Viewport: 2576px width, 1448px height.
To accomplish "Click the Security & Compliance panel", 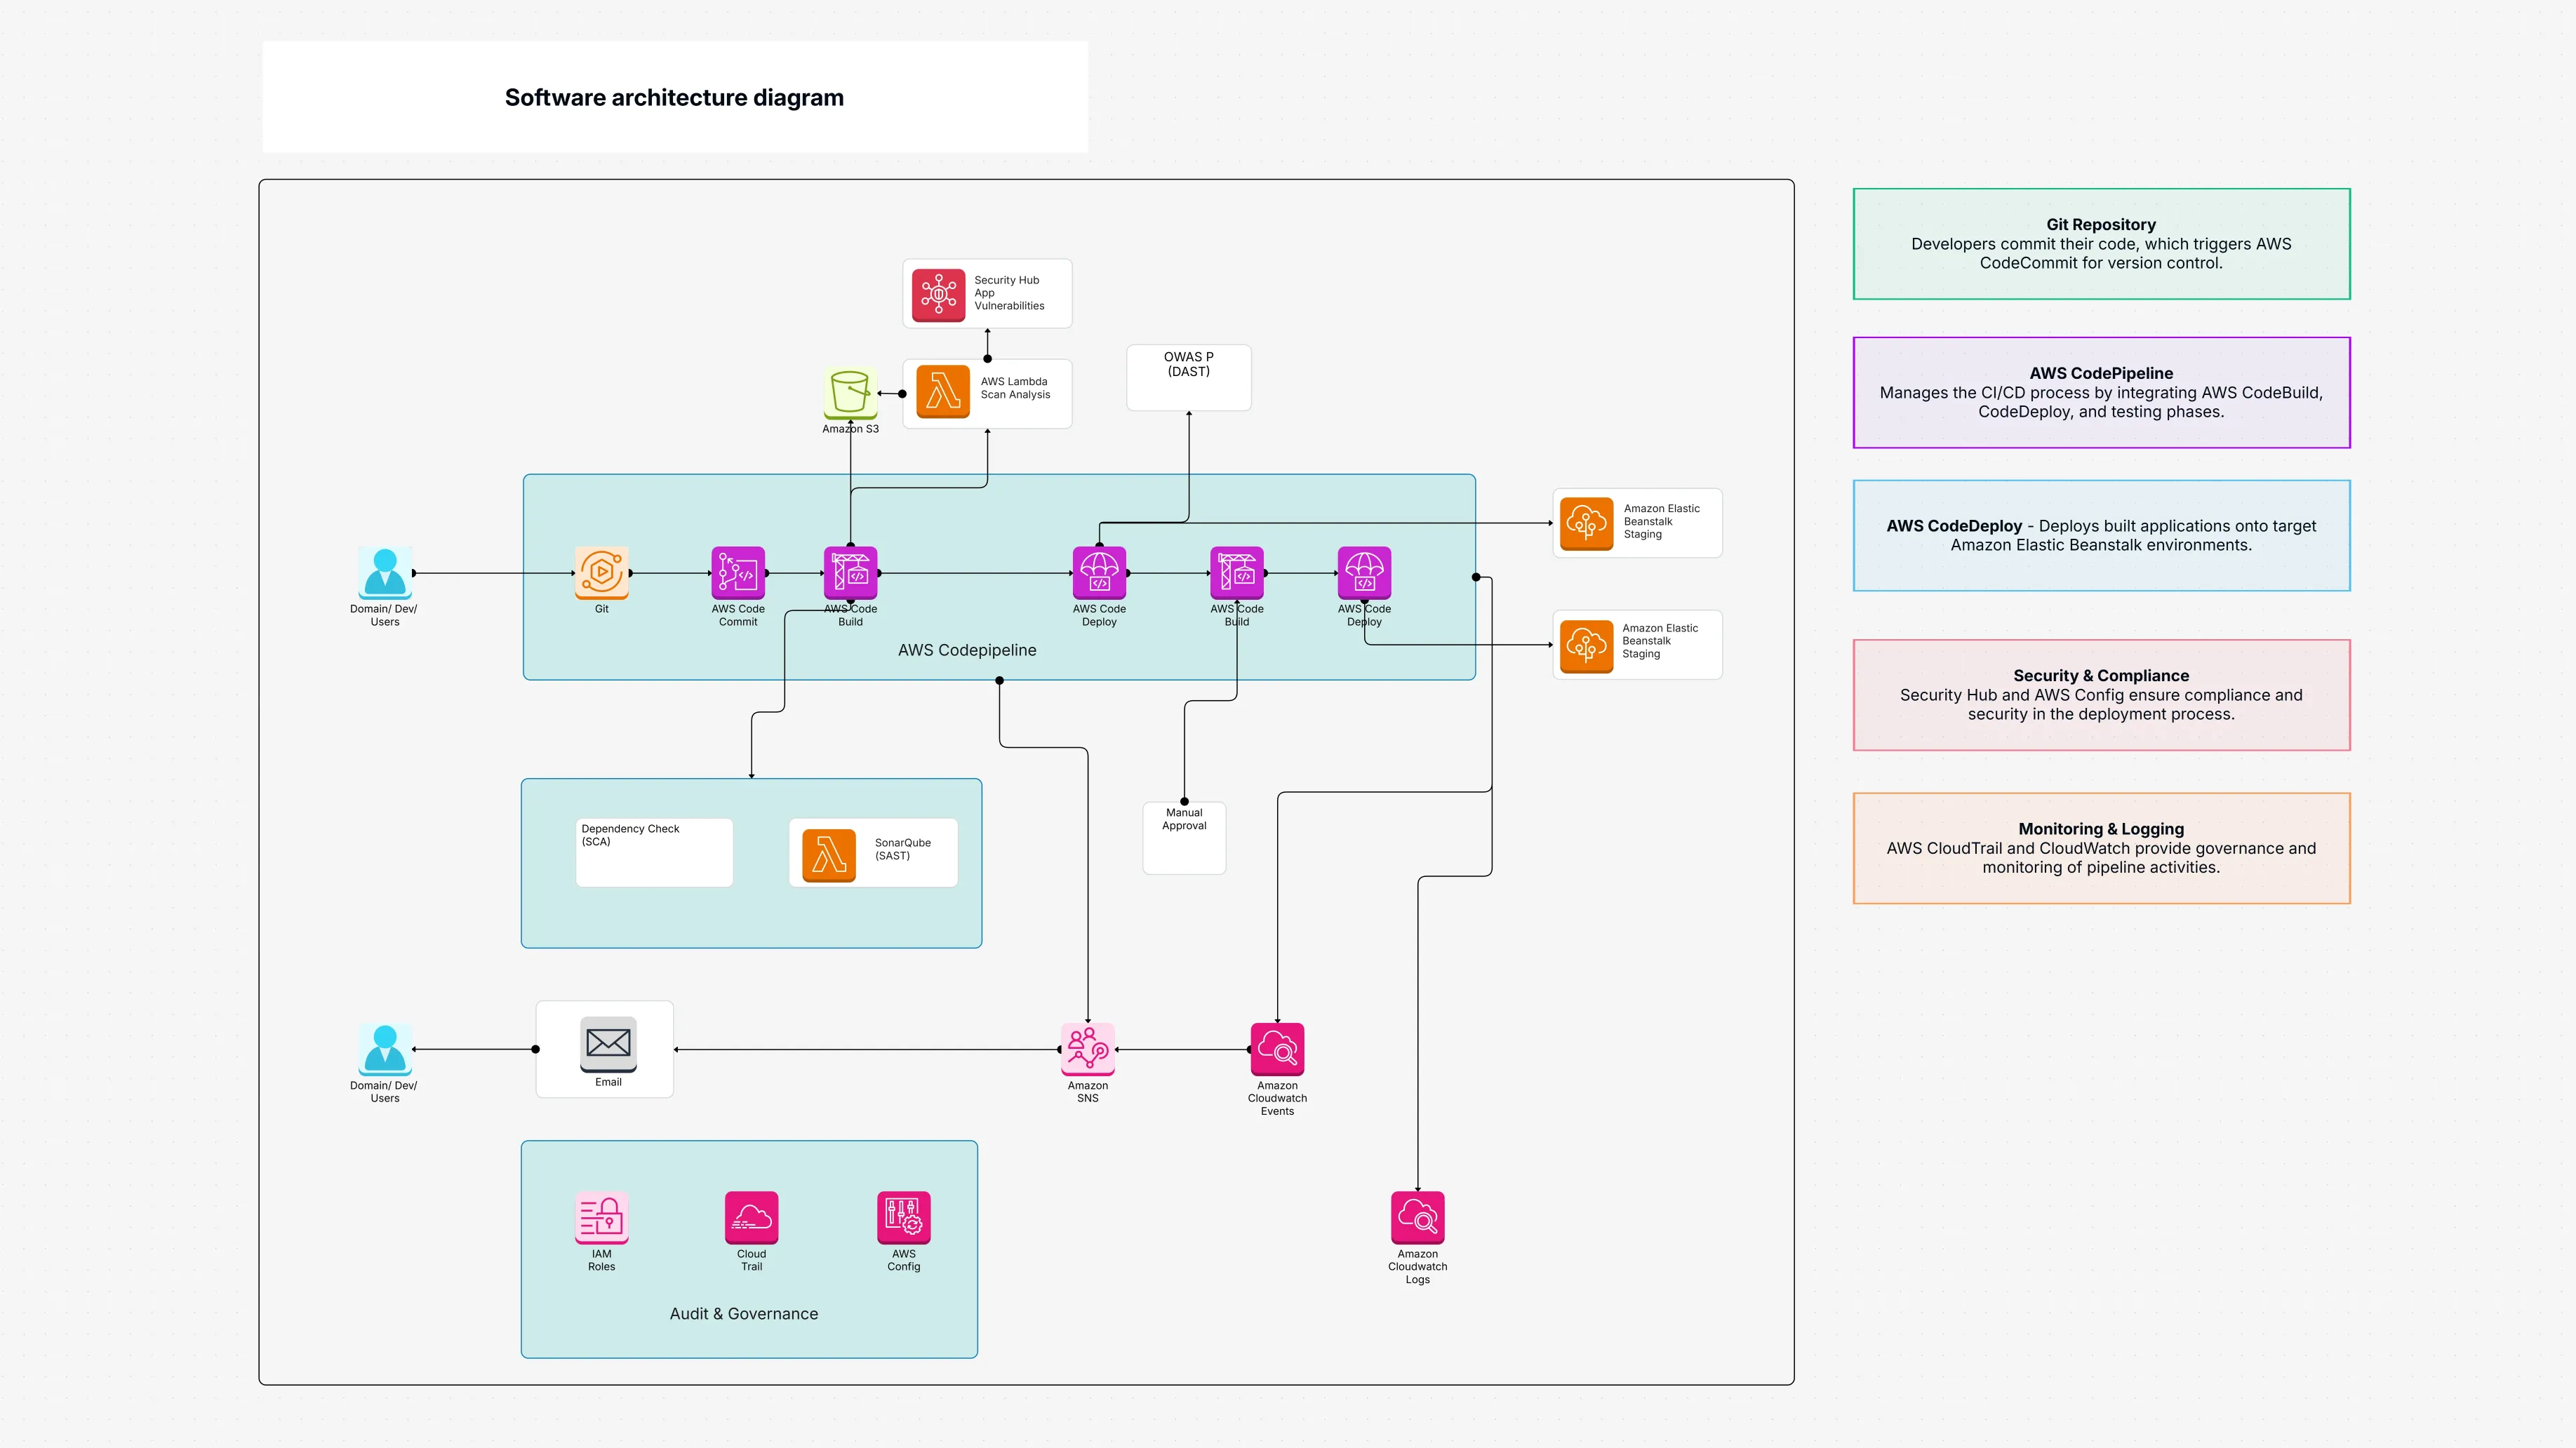I will [x=2100, y=694].
